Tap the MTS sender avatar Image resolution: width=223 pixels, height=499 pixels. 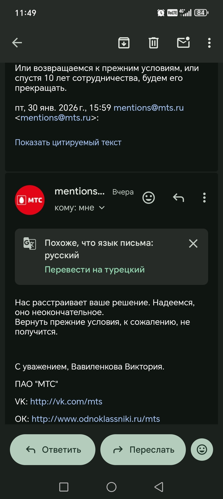click(x=30, y=200)
